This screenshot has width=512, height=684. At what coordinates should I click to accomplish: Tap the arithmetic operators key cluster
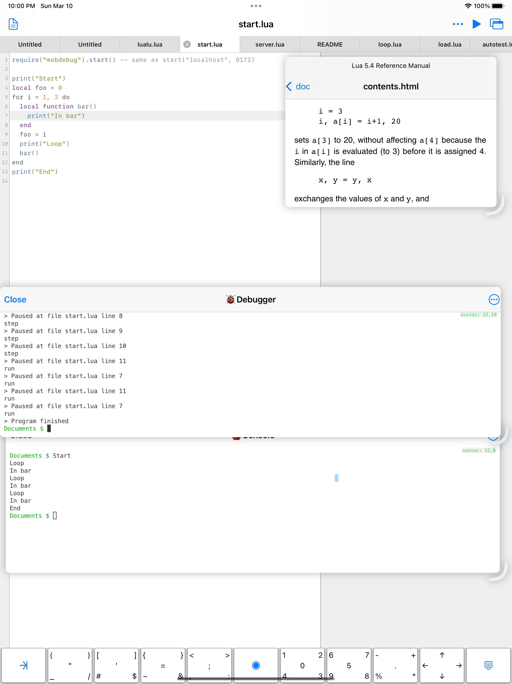395,665
